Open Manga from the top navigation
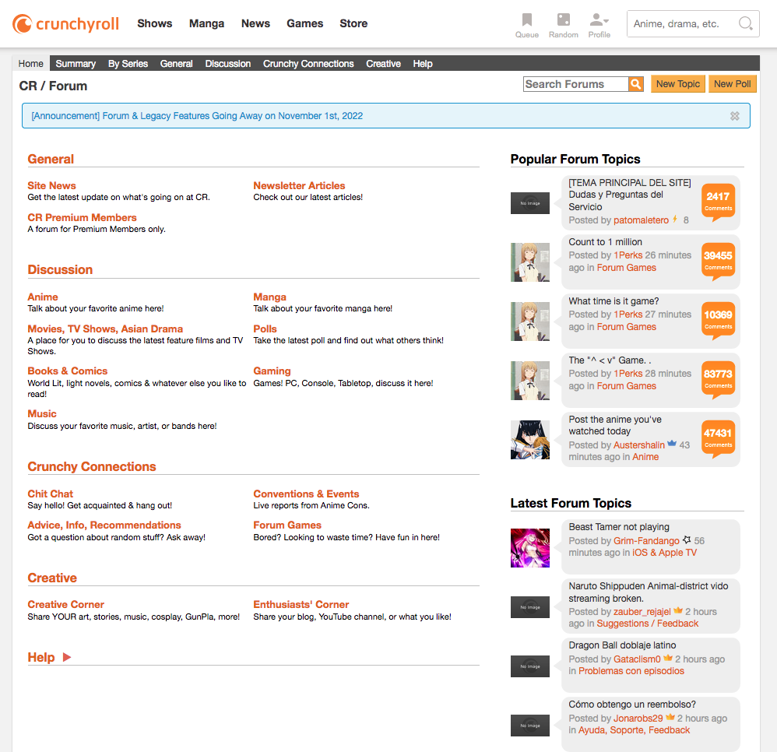Image resolution: width=777 pixels, height=752 pixels. click(206, 23)
